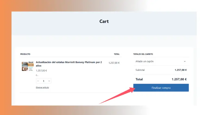Click the TOTAL column header
This screenshot has width=204, height=115.
click(116, 54)
